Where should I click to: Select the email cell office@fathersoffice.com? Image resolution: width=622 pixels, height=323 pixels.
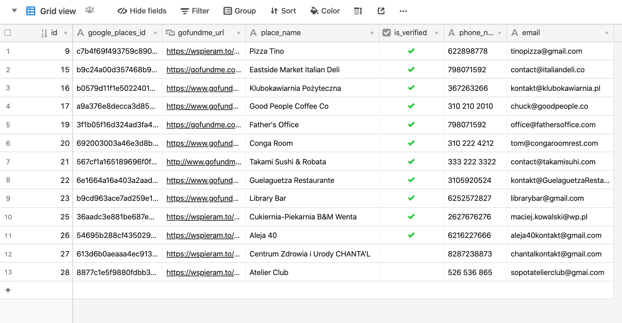561,125
